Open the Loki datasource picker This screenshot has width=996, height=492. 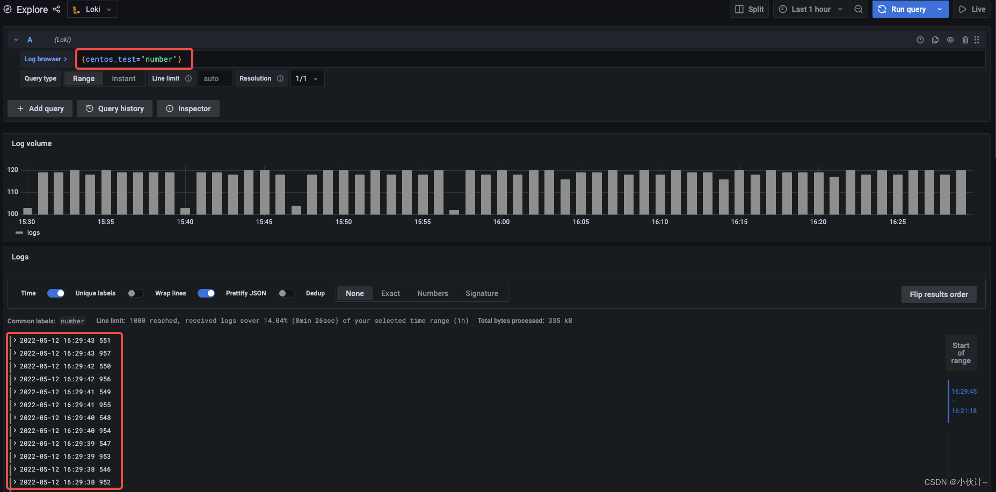tap(92, 9)
